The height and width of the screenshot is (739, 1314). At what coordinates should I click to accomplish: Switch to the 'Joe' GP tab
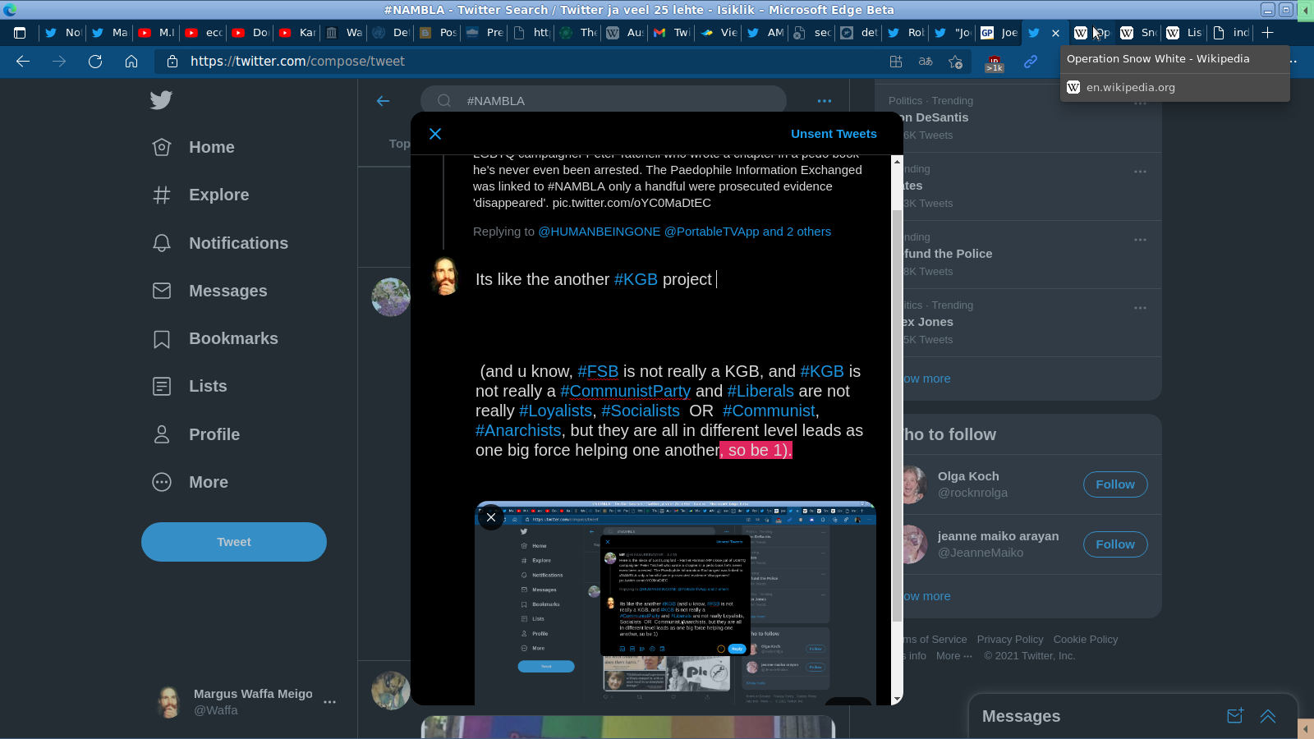[x=999, y=33]
